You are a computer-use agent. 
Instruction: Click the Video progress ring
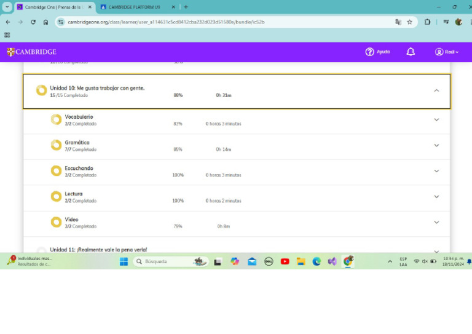coord(56,222)
